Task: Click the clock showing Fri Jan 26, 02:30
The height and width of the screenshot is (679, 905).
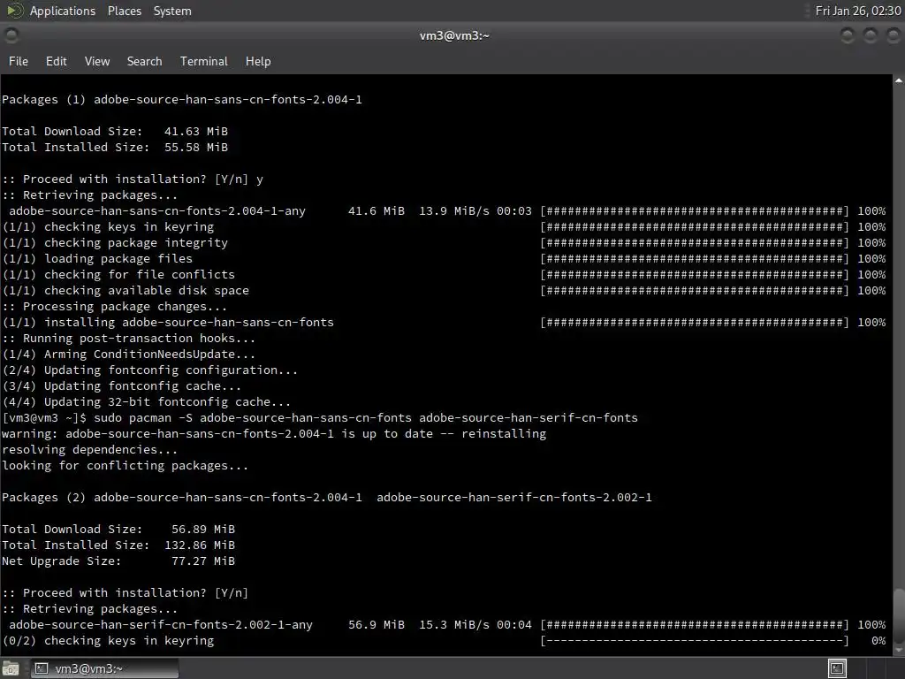Action: [857, 11]
